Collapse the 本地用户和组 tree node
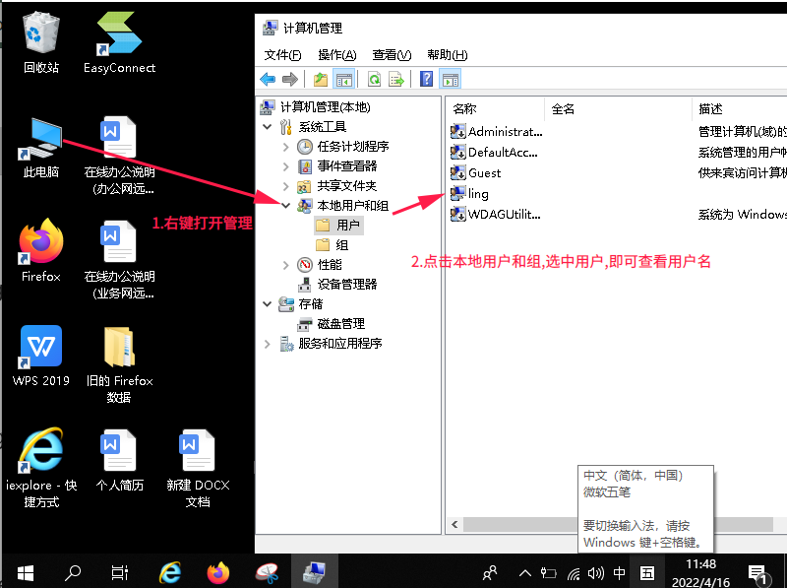The image size is (787, 588). pyautogui.click(x=286, y=206)
